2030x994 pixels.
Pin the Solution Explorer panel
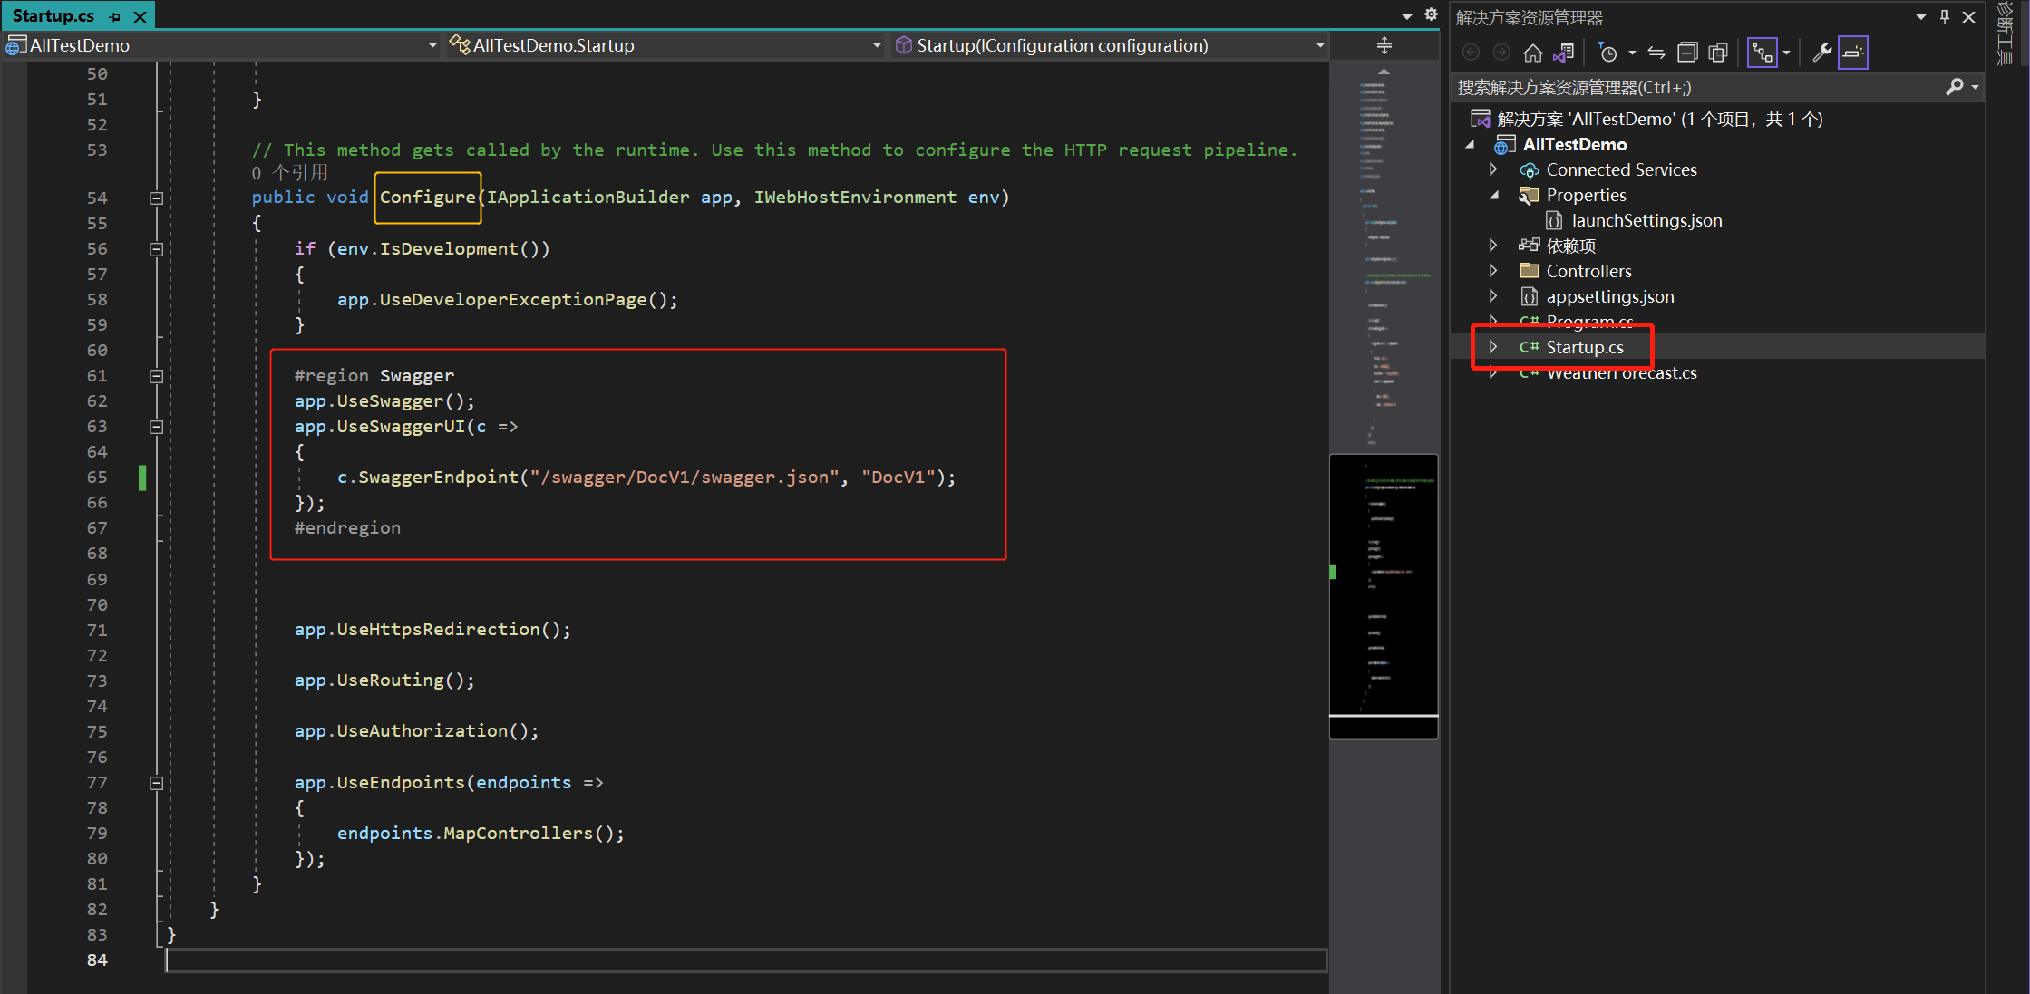1945,17
